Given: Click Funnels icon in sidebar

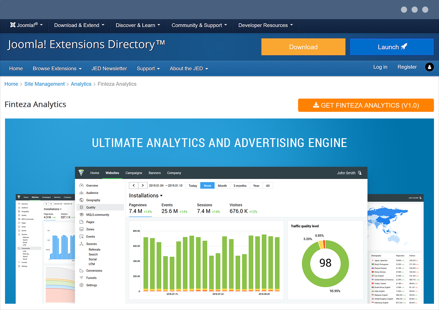Looking at the screenshot, I should [x=82, y=278].
